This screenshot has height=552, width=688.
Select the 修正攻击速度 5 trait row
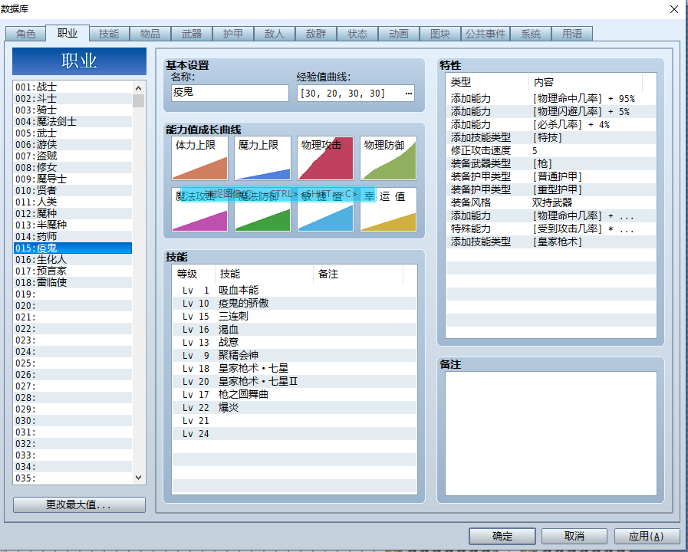[x=551, y=150]
